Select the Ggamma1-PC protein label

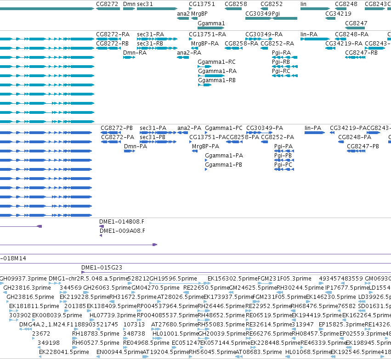click(224, 128)
